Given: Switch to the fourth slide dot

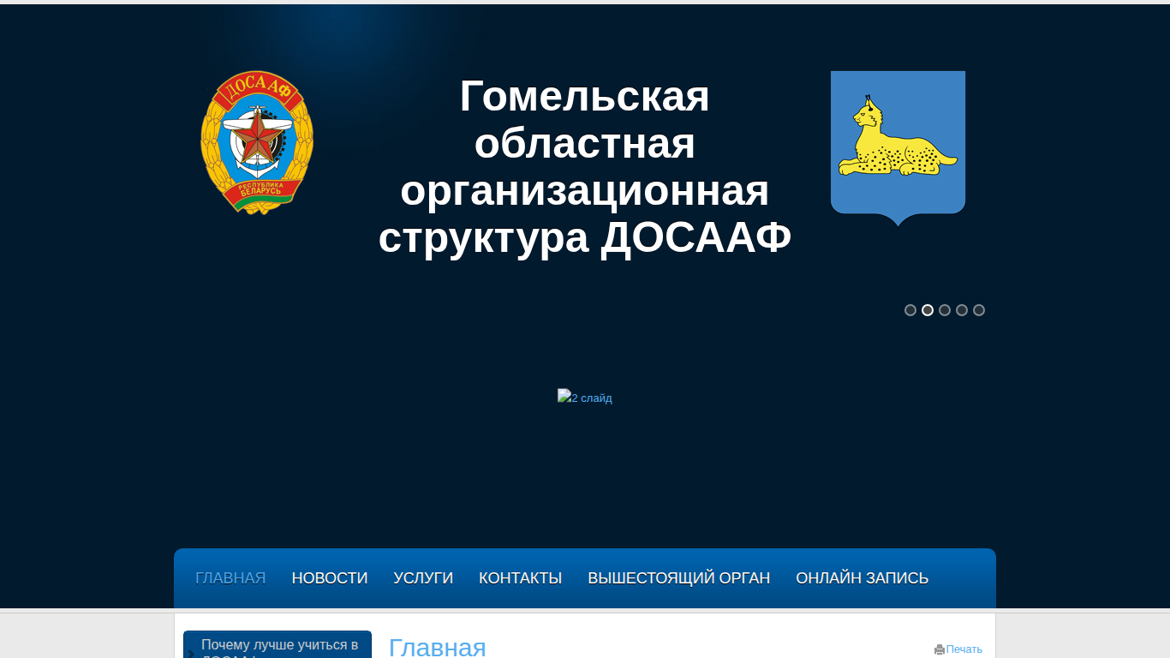Looking at the screenshot, I should point(962,310).
